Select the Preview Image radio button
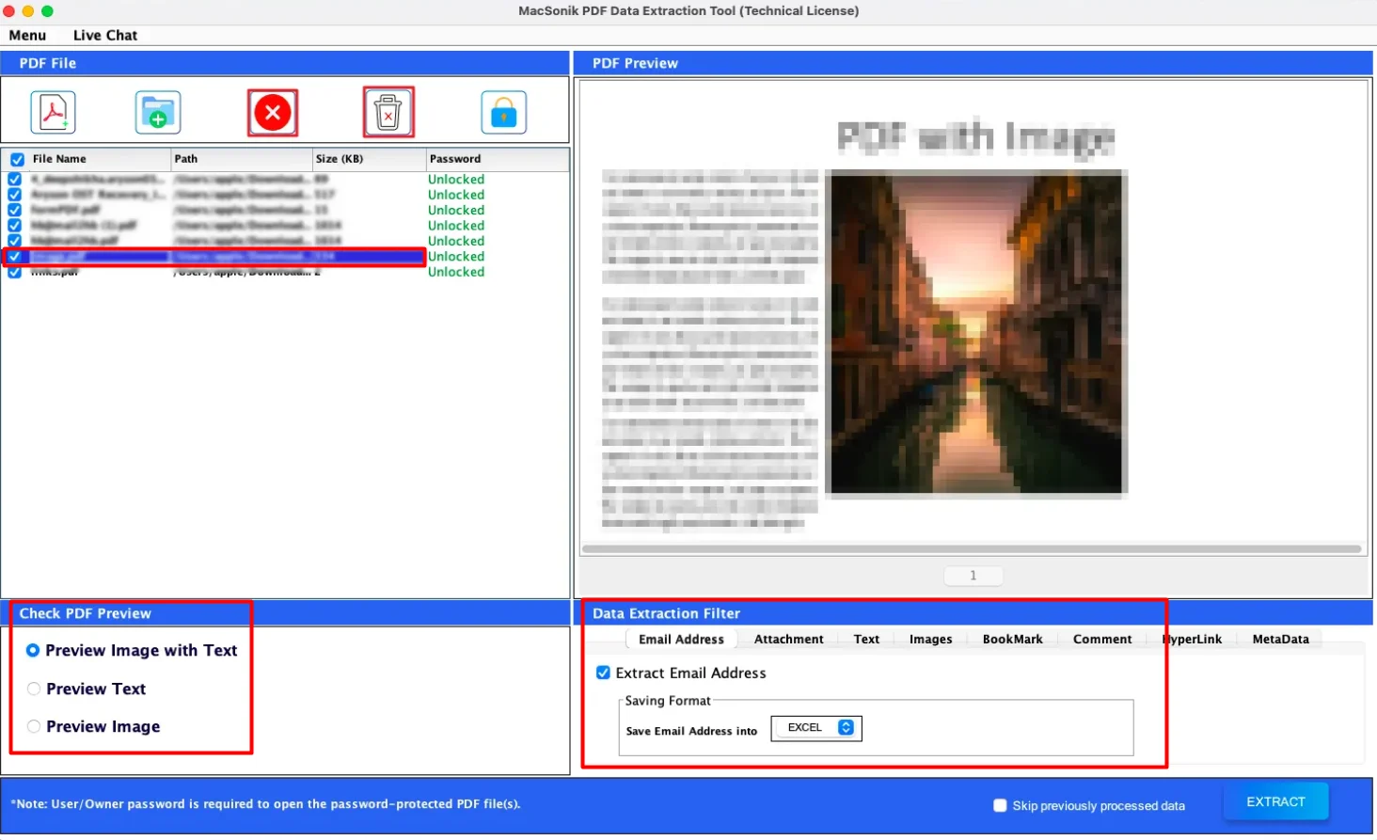This screenshot has height=840, width=1377. 34,726
